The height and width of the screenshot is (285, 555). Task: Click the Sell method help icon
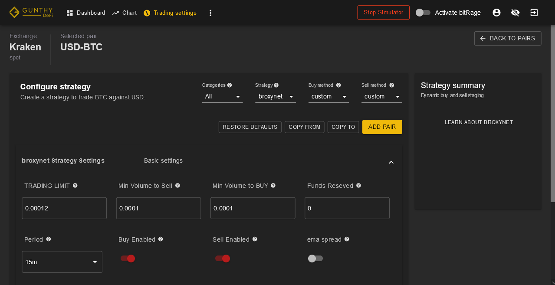point(392,85)
